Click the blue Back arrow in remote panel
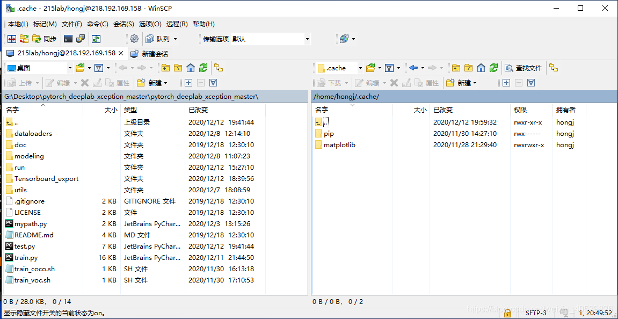Viewport: 618px width, 319px height. coord(413,68)
